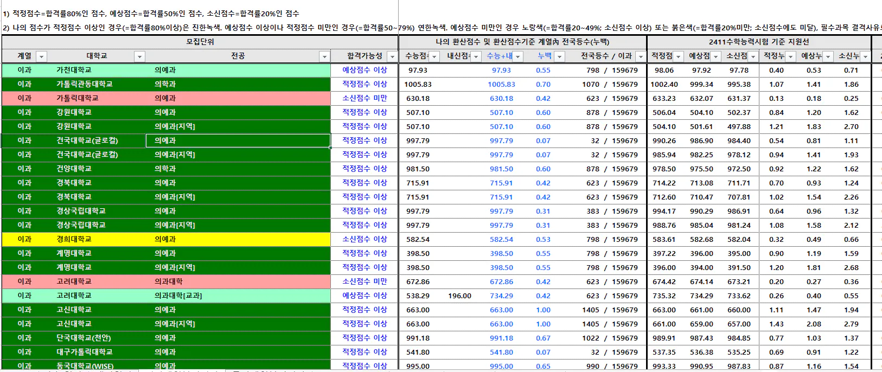The width and height of the screenshot is (882, 372).
Task: Open the 소신점 column filter dropdown
Action: click(753, 56)
